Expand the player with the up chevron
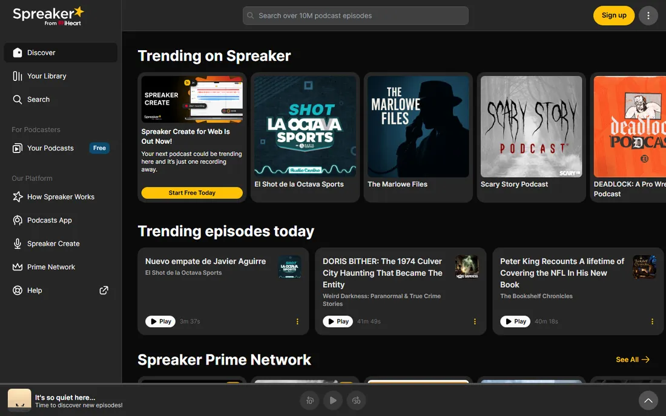Viewport: 666px width, 416px height. click(x=648, y=400)
